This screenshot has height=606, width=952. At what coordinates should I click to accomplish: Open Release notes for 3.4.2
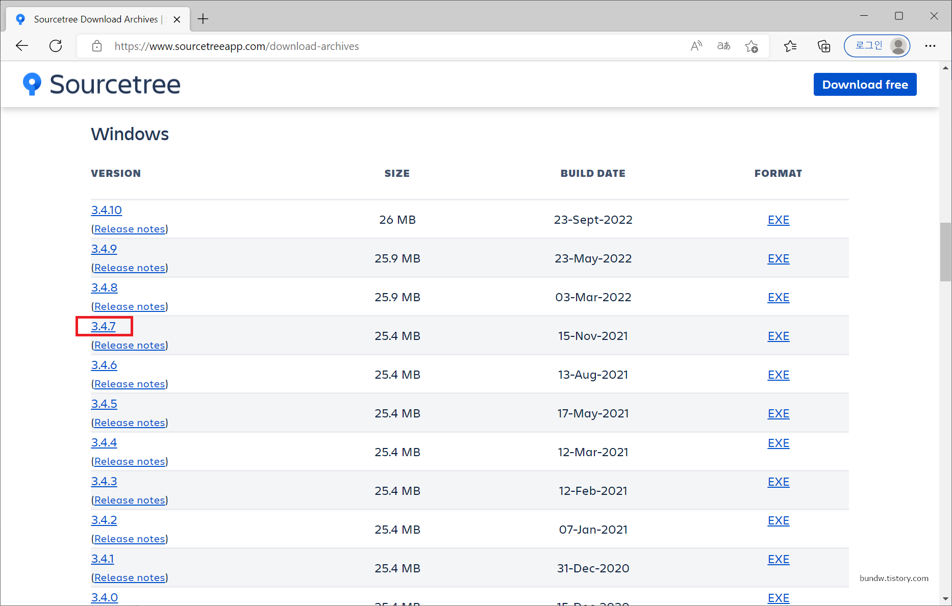click(x=130, y=539)
